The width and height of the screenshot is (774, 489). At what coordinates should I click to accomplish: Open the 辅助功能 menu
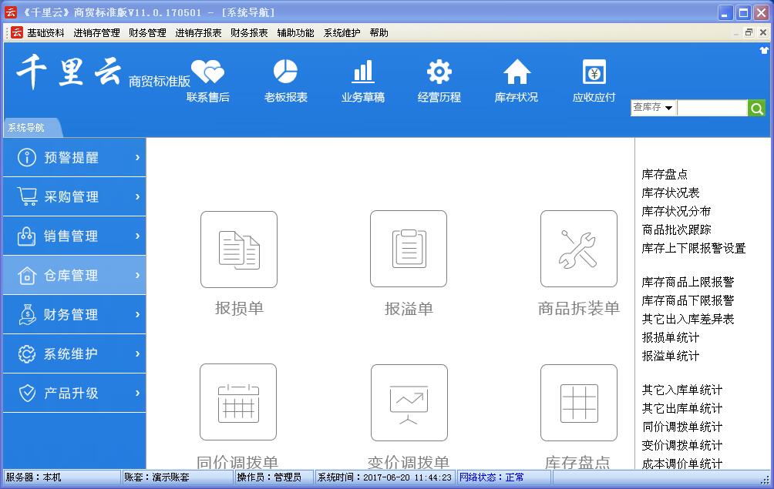point(295,33)
